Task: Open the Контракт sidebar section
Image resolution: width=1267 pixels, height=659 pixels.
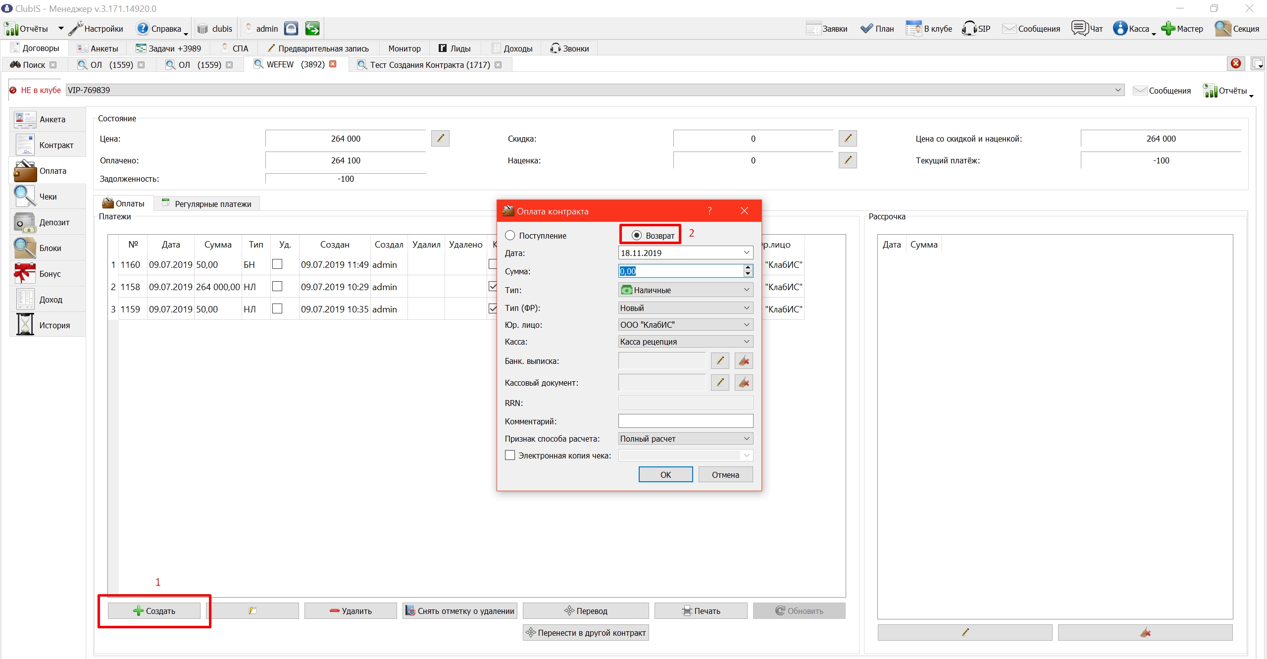Action: coord(48,145)
